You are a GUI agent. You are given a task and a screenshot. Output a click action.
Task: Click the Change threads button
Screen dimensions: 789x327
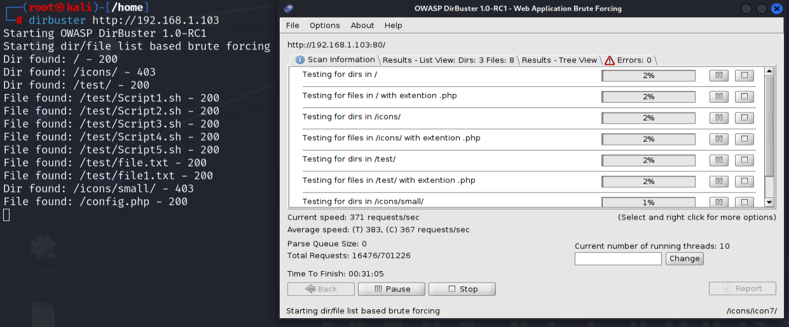tap(685, 258)
